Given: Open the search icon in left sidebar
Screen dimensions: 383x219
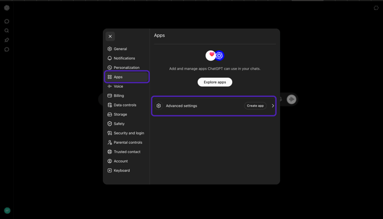Looking at the screenshot, I should [7, 31].
